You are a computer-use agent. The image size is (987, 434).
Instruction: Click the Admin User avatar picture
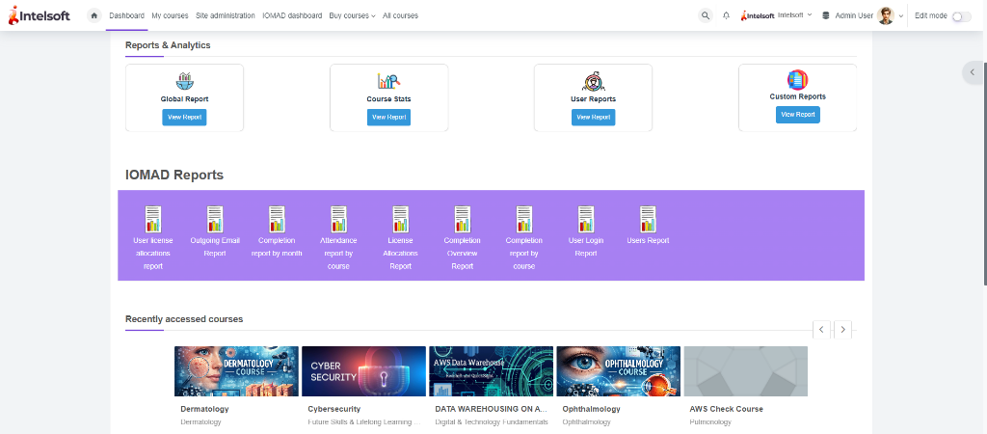point(886,15)
